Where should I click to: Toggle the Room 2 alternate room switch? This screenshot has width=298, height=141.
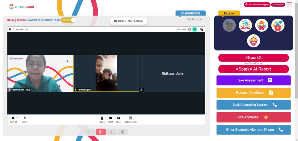69,20
